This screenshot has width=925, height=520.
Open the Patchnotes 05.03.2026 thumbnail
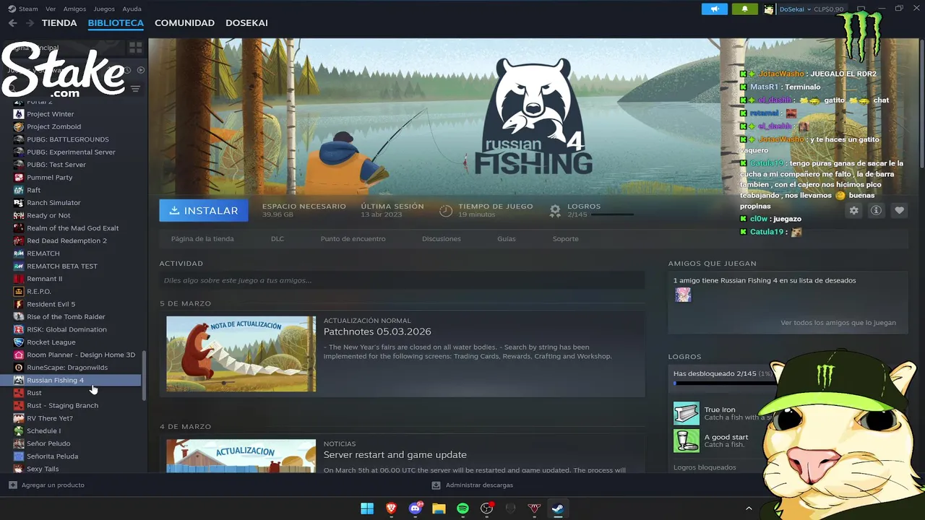pos(241,354)
